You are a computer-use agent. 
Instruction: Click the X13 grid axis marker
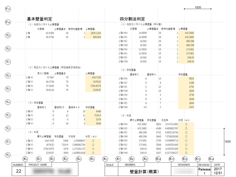click(198, 159)
